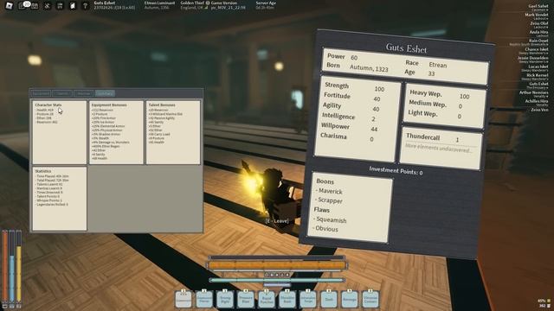Select Achilles Hira in player list
This screenshot has height=311, width=554.
click(x=537, y=101)
